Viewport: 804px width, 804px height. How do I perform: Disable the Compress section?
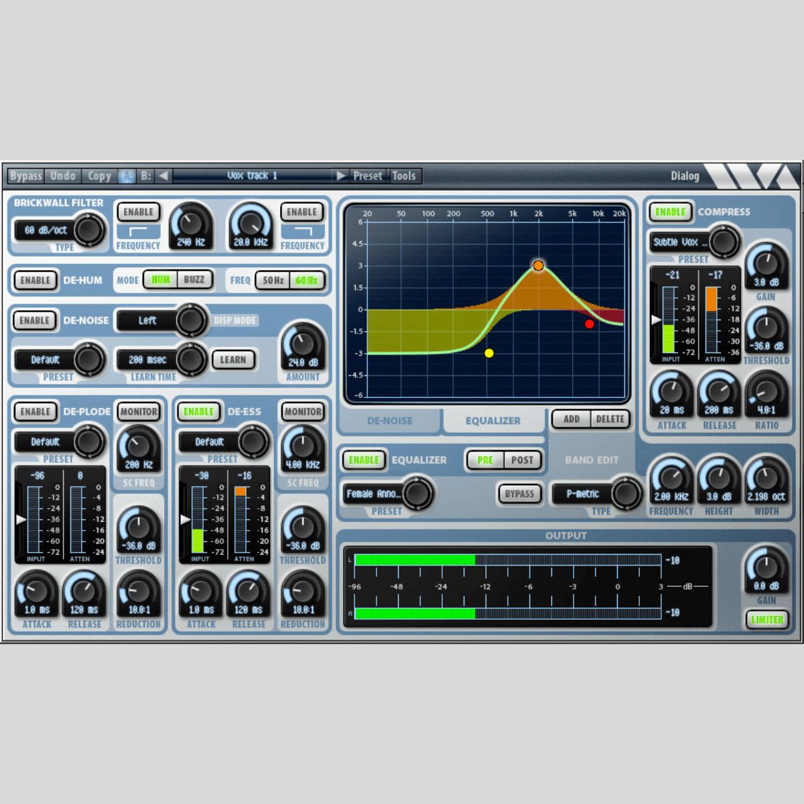point(671,212)
